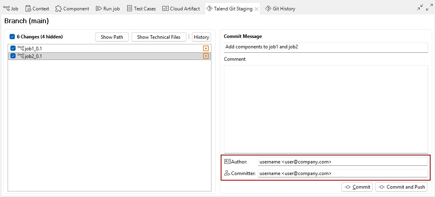Viewport: 435px width, 197px height.
Task: Click inside the Comment text area
Action: 326,109
